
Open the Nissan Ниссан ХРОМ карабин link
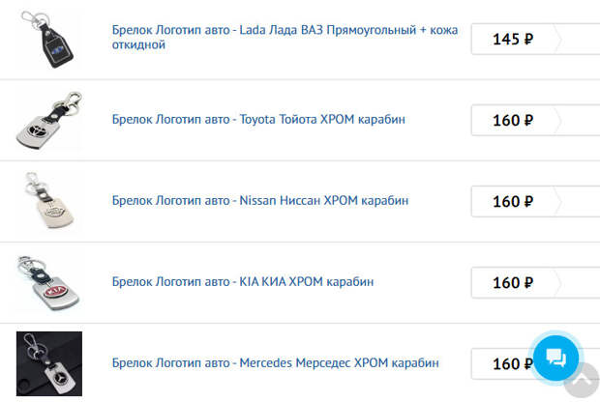click(260, 200)
